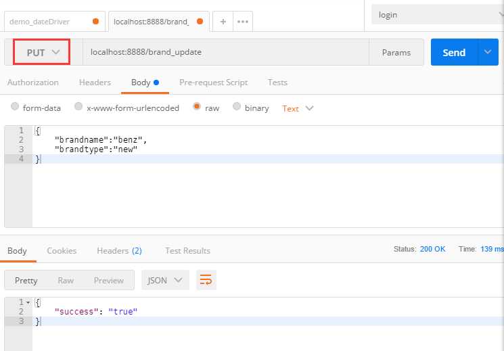Select binary body type

237,106
